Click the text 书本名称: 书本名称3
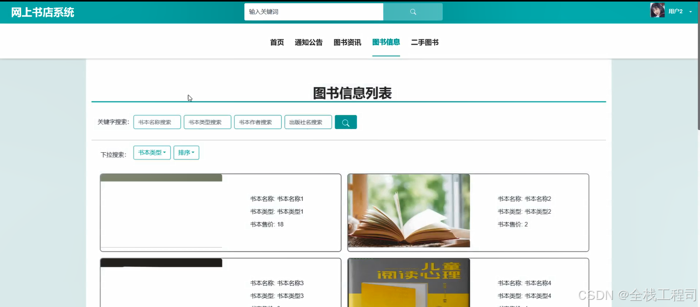Viewport: 700px width, 307px height. pos(277,283)
